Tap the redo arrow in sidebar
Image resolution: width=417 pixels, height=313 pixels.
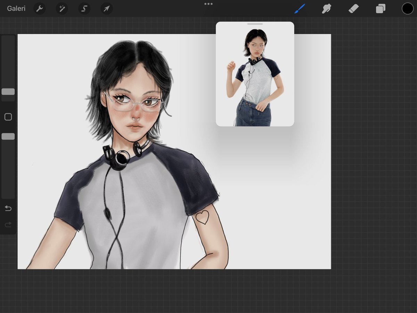[x=8, y=225]
